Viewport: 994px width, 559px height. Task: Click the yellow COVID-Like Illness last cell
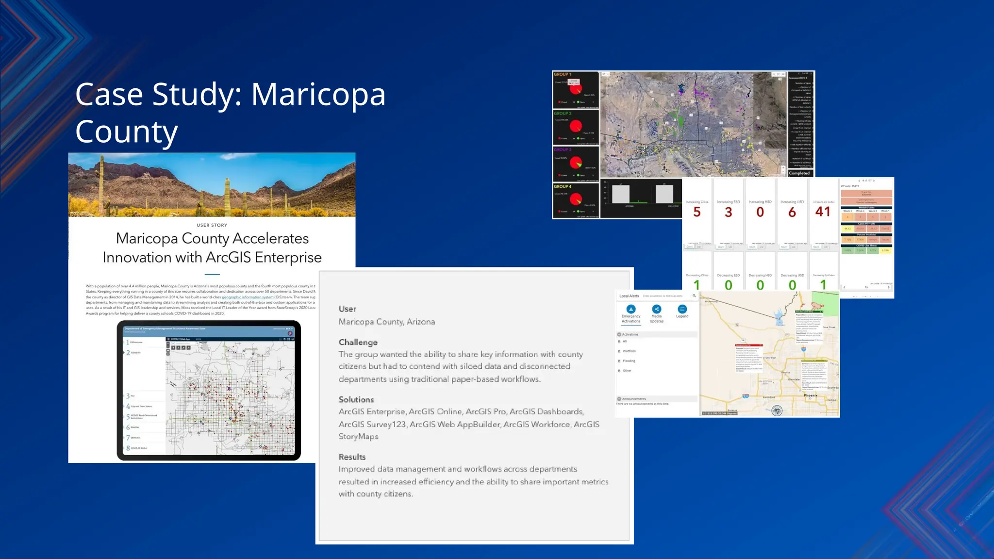coord(886,251)
